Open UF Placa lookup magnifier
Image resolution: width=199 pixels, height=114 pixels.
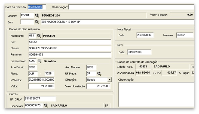click(x=99, y=74)
